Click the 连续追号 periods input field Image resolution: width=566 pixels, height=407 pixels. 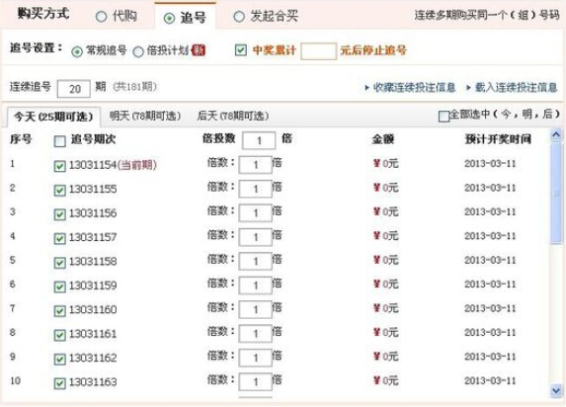tap(74, 89)
